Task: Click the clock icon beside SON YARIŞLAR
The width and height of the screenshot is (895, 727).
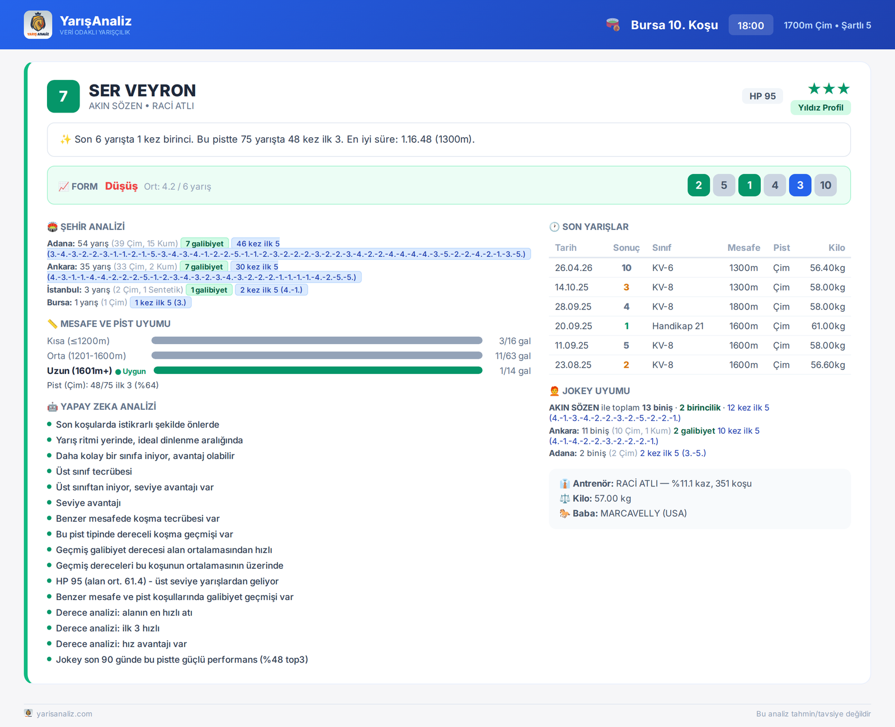Action: (554, 227)
